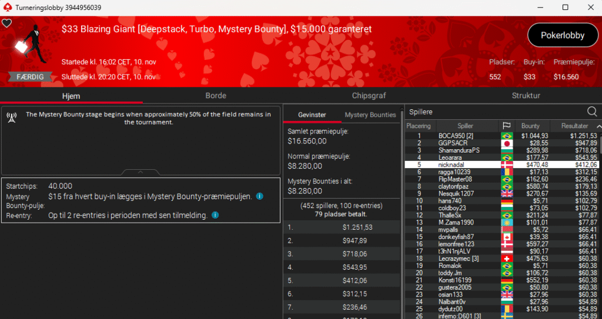This screenshot has width=602, height=319.
Task: Open the Struktur tab
Action: [526, 95]
